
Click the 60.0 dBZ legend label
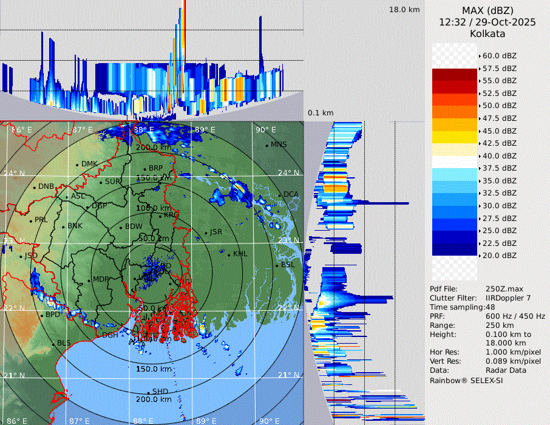pyautogui.click(x=499, y=56)
